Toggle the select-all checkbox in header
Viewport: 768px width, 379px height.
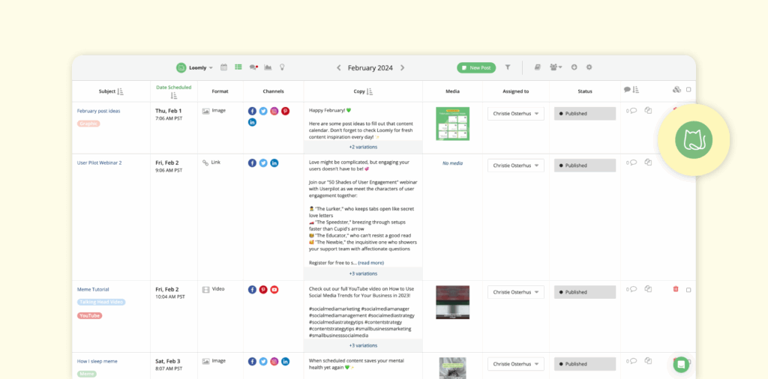[x=688, y=89]
